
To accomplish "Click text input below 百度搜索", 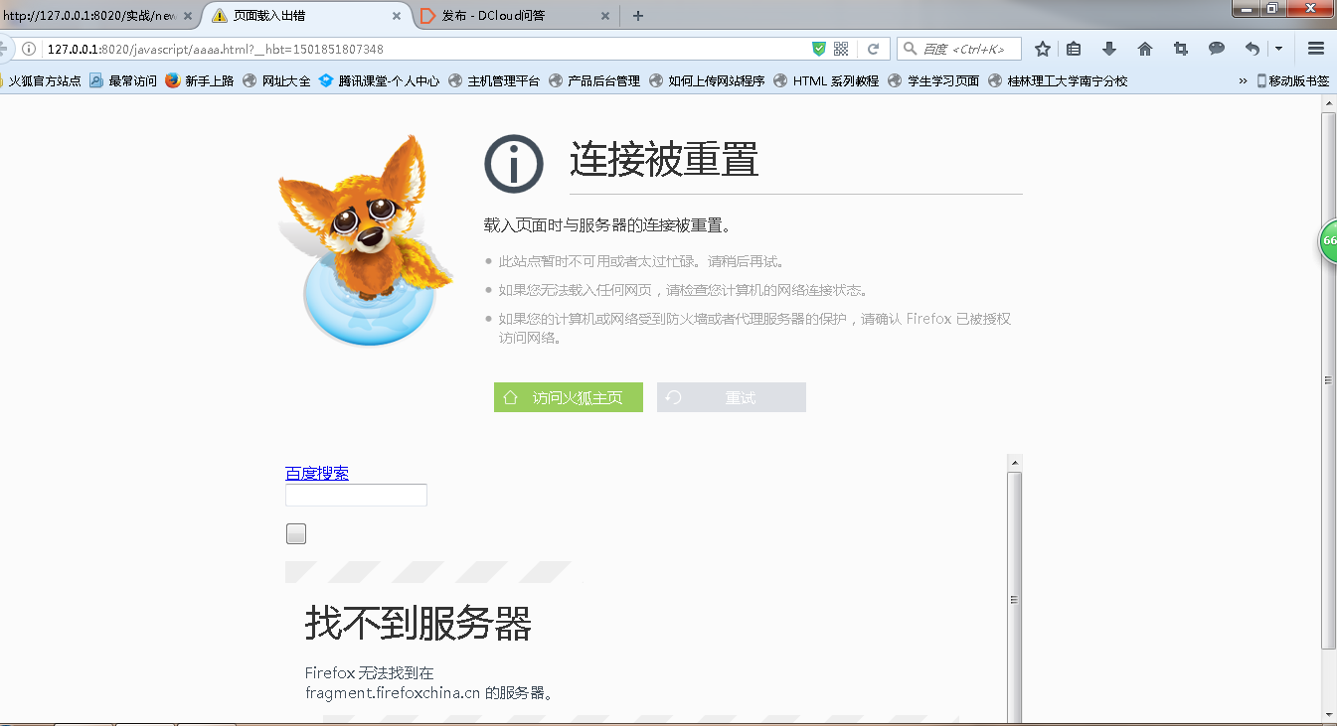I will pos(356,495).
